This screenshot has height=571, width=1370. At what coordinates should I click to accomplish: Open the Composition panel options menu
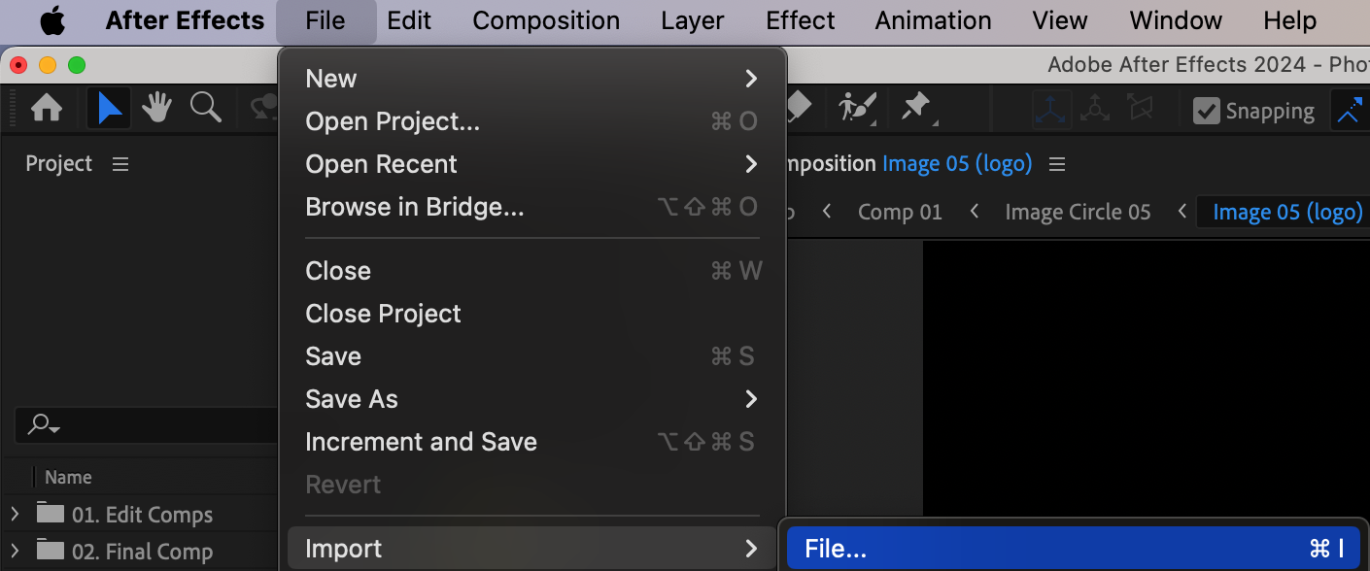[x=1057, y=164]
